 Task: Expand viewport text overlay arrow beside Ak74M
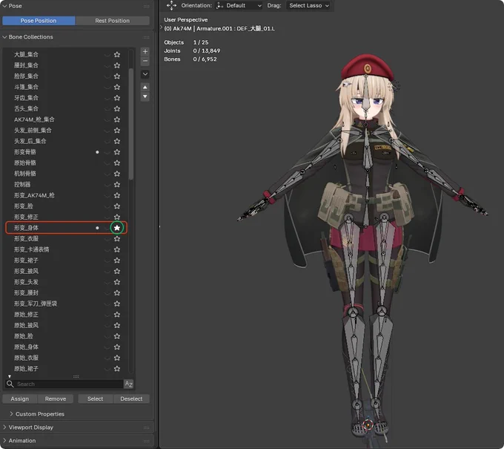tap(162, 27)
